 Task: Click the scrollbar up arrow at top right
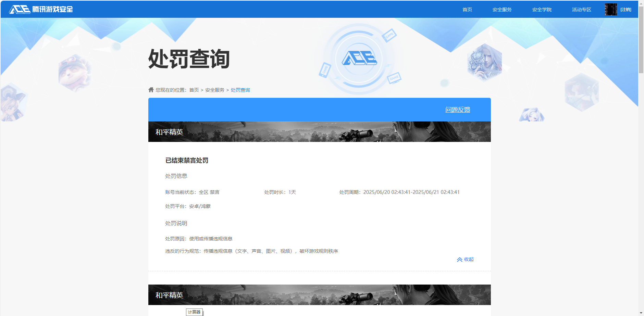point(641,4)
